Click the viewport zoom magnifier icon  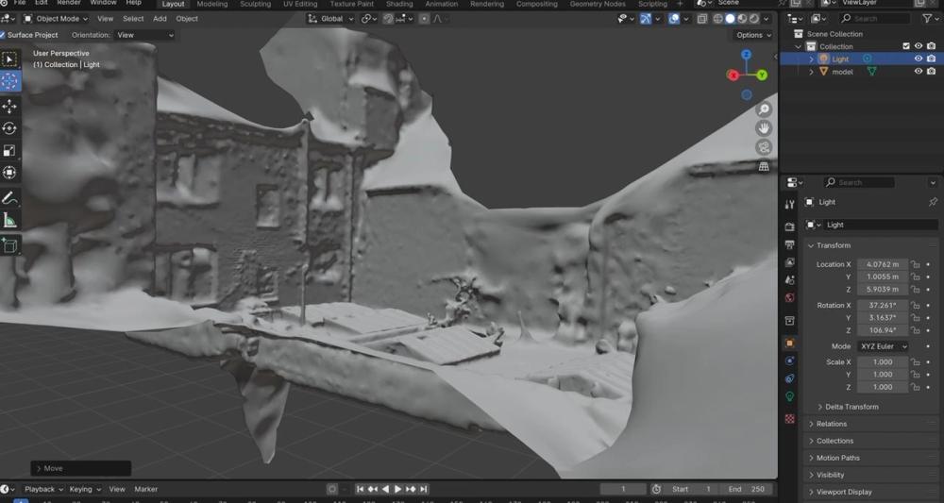(x=764, y=109)
